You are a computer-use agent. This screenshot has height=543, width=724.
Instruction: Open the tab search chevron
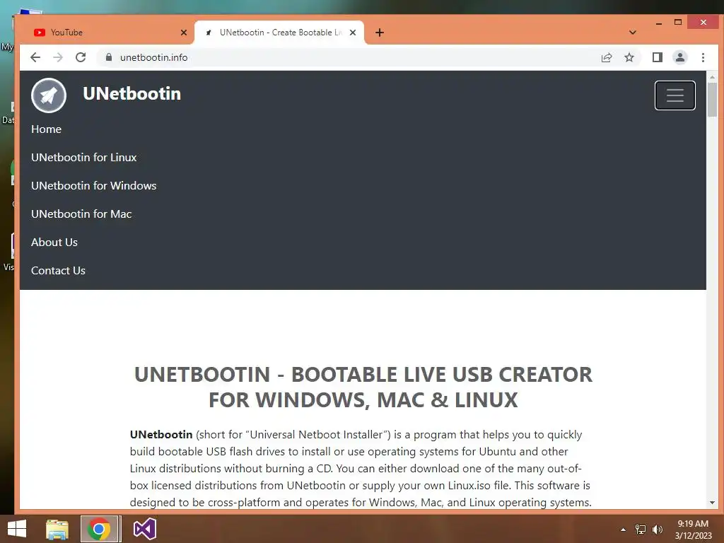[x=633, y=33]
